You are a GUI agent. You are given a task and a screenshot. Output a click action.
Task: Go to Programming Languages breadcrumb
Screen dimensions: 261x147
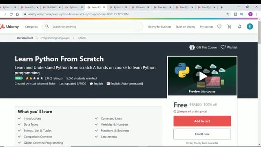pos(55,38)
